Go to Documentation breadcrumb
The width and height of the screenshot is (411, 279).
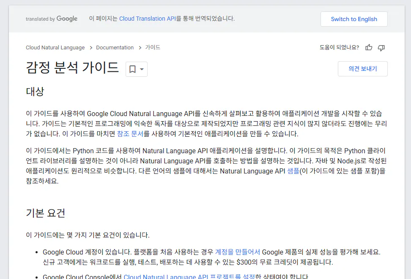coord(115,48)
